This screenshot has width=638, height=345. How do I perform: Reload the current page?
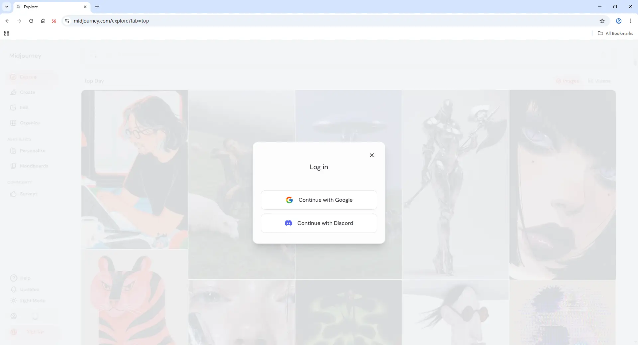coord(31,21)
